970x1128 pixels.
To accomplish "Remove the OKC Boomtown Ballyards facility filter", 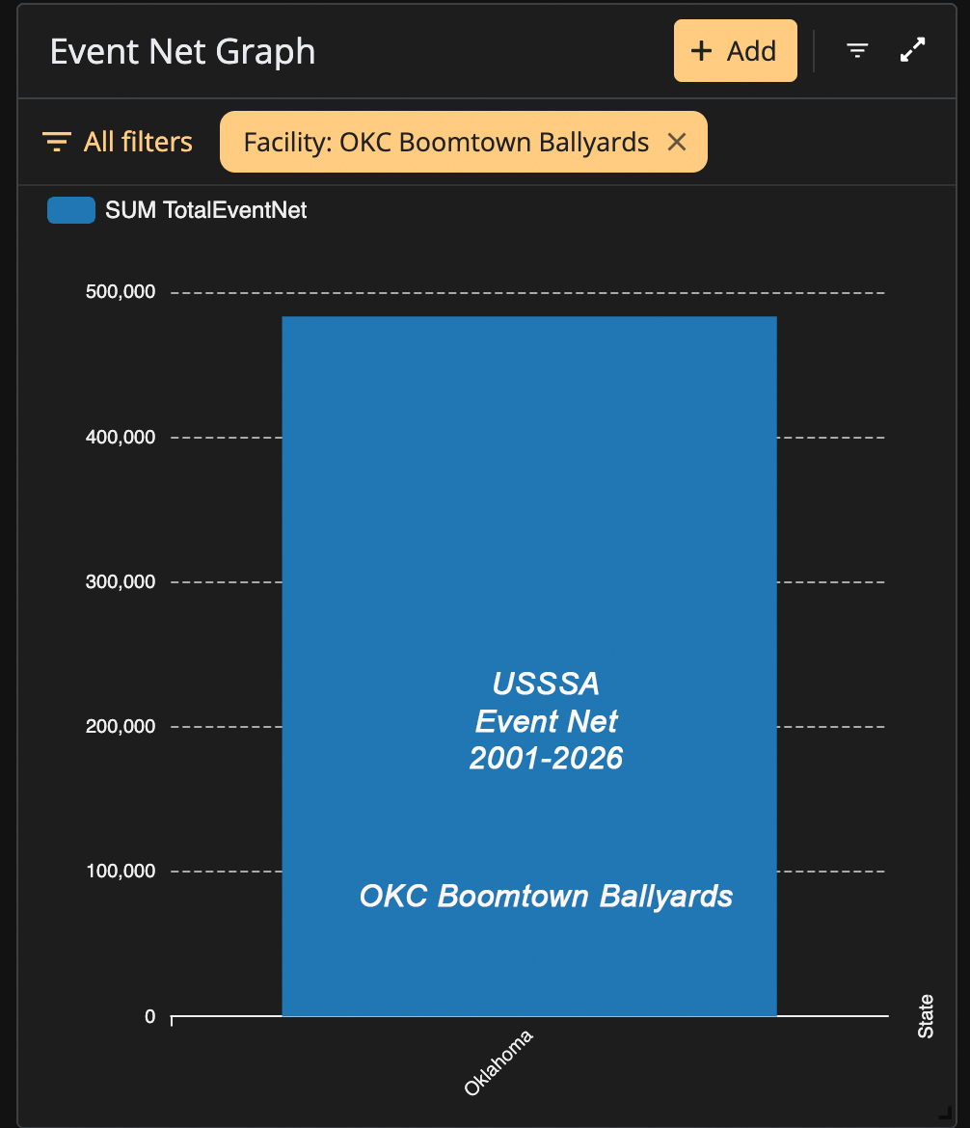I will [x=677, y=142].
